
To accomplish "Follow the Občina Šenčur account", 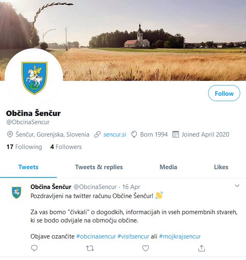I will [224, 93].
